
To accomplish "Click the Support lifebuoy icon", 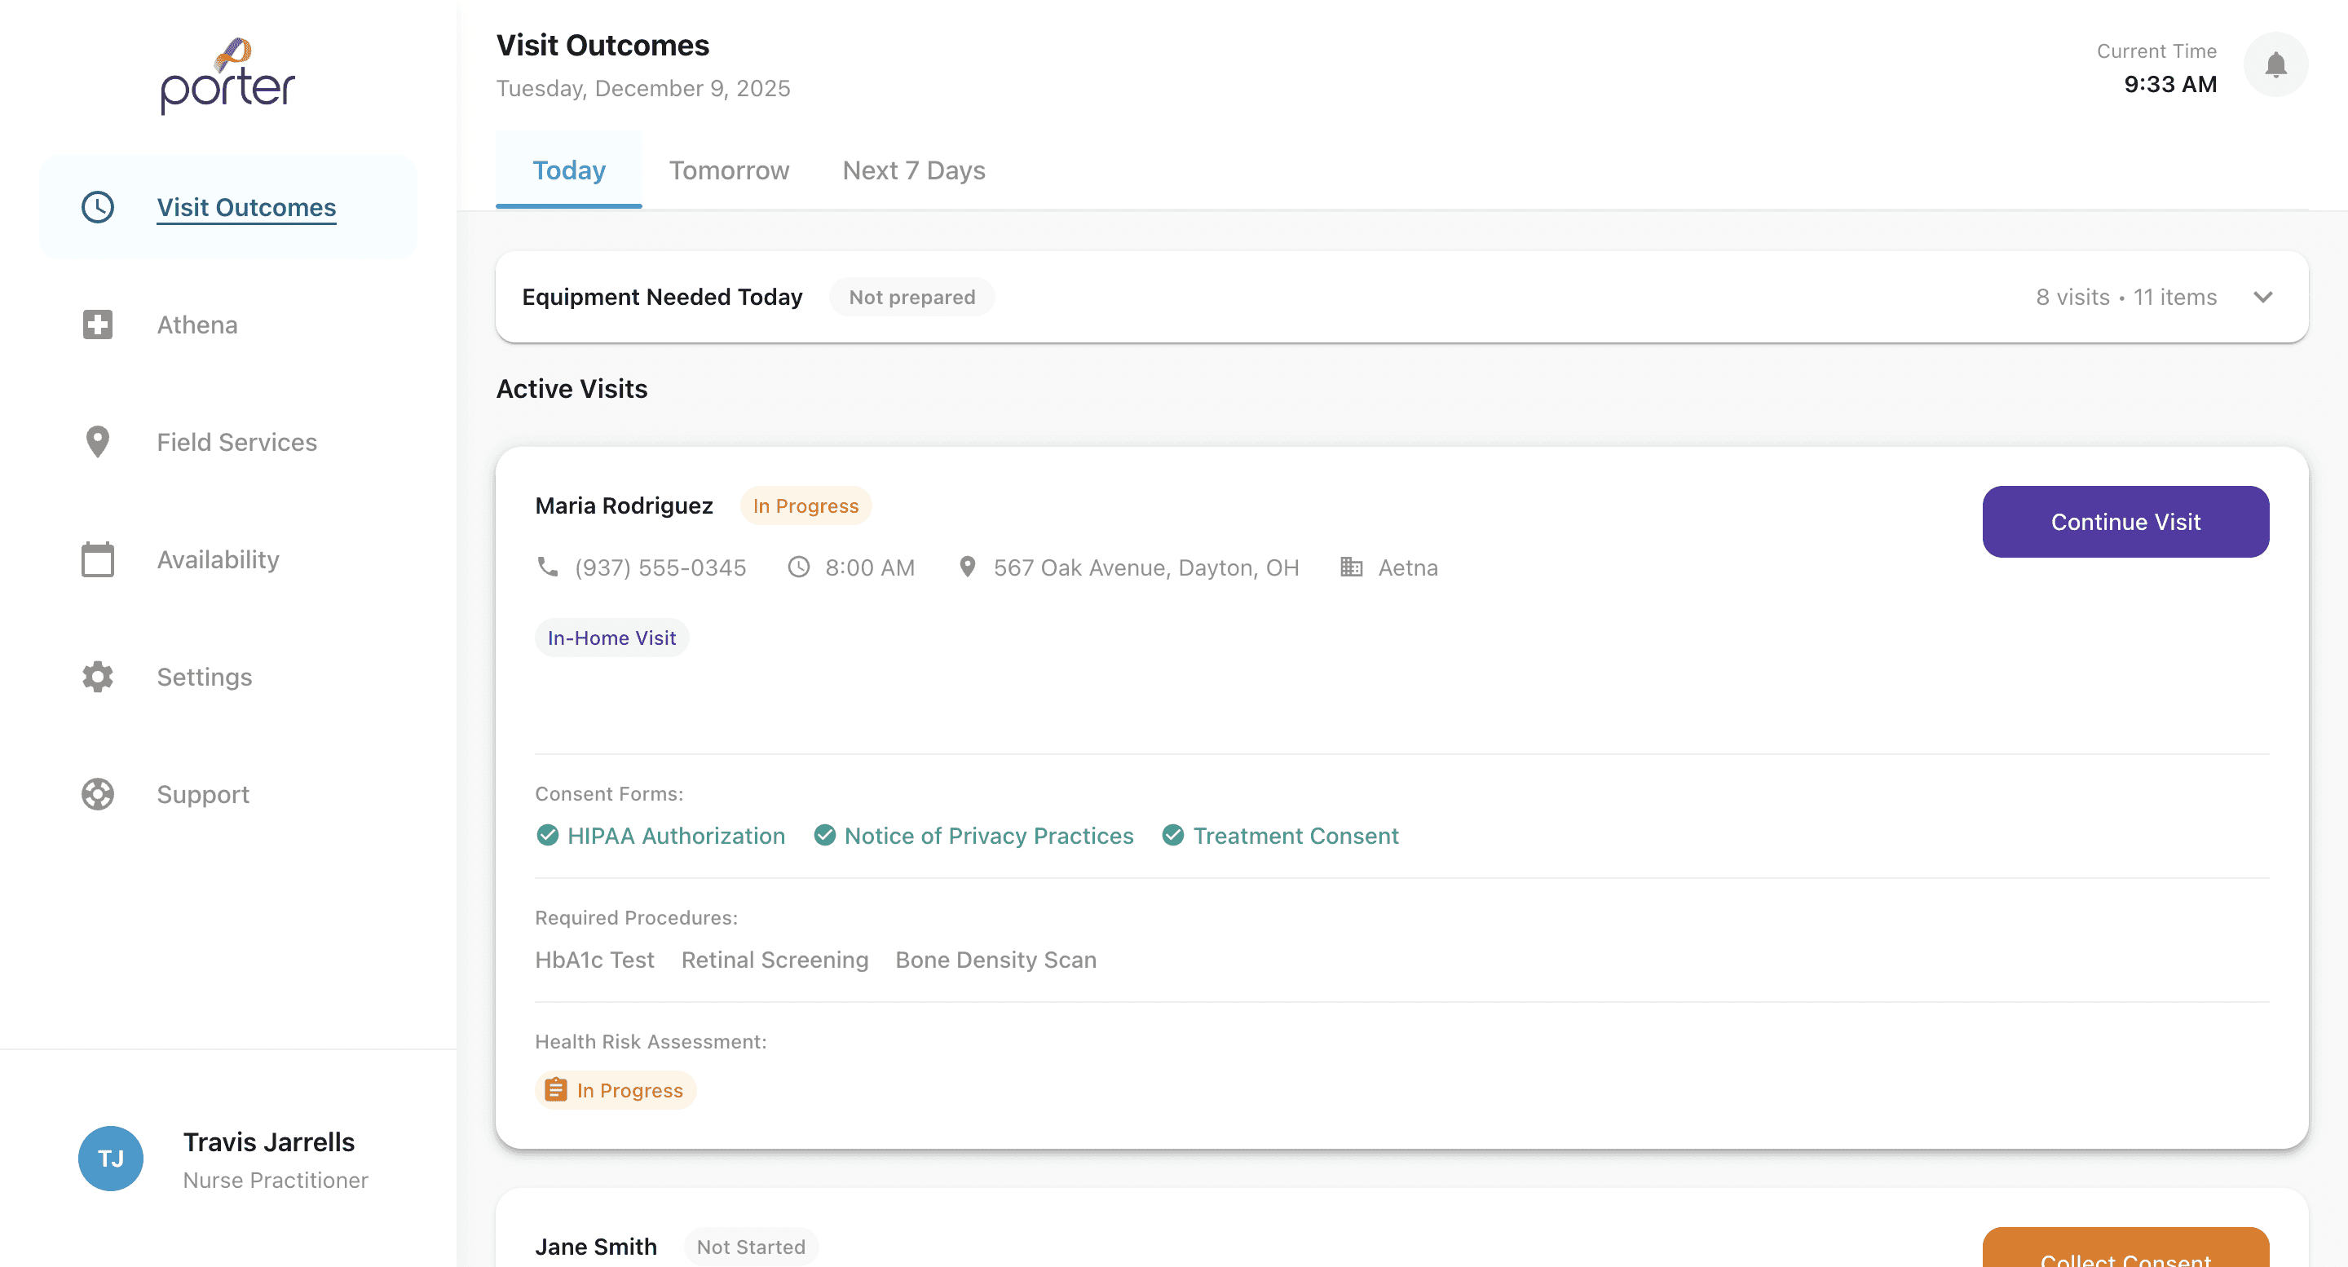I will pos(98,794).
